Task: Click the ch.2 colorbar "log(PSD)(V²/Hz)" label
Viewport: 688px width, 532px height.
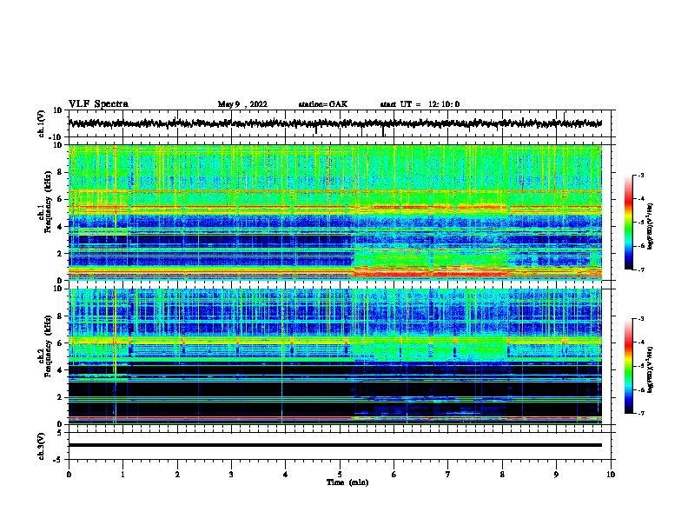Action: click(650, 369)
